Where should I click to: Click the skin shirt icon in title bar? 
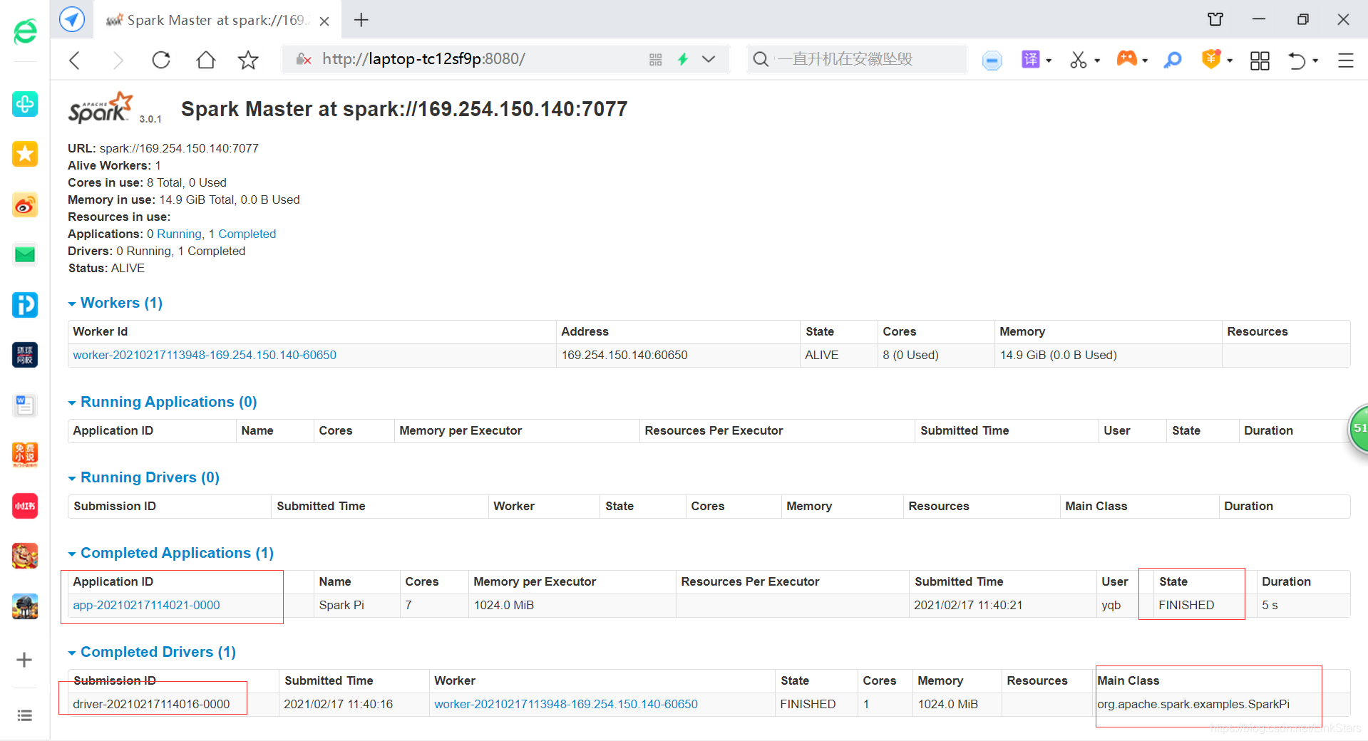(1215, 19)
